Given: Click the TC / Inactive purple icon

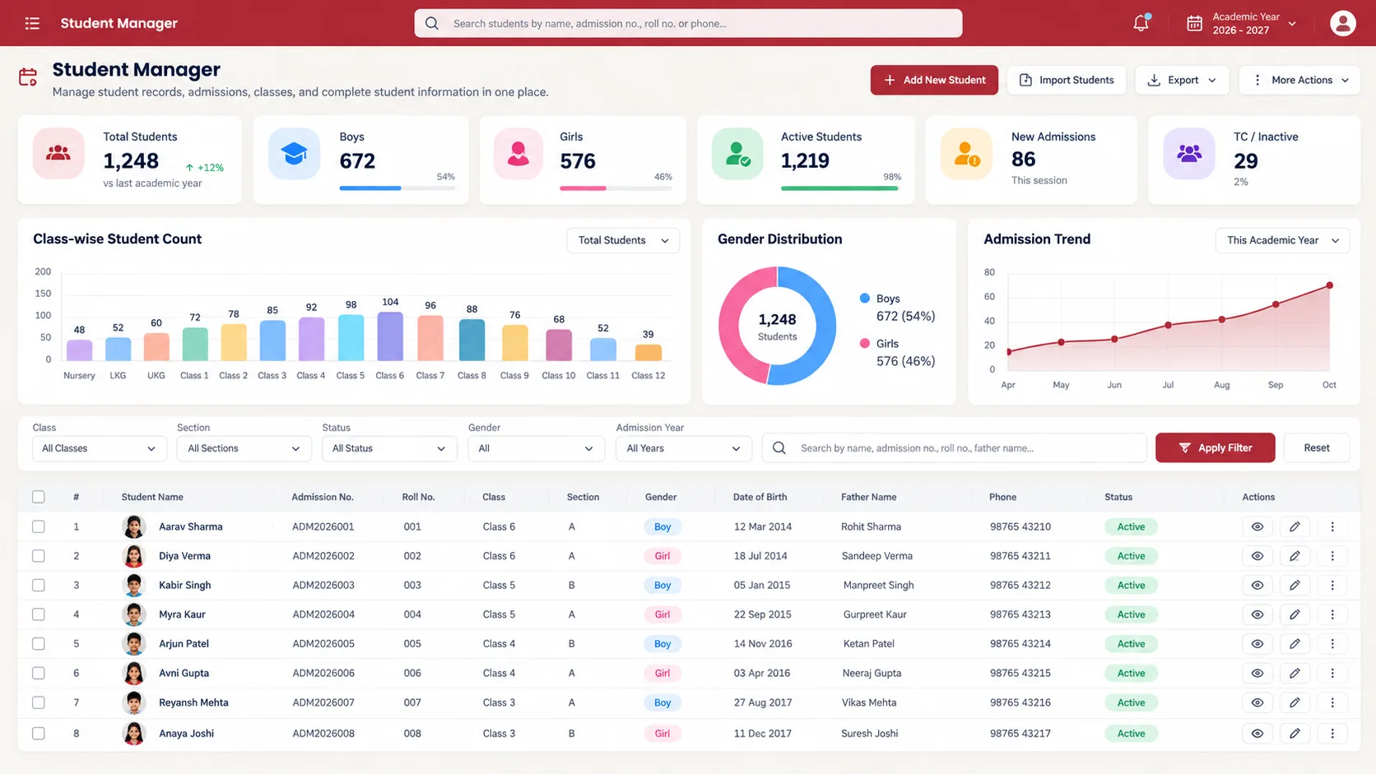Looking at the screenshot, I should [1189, 153].
